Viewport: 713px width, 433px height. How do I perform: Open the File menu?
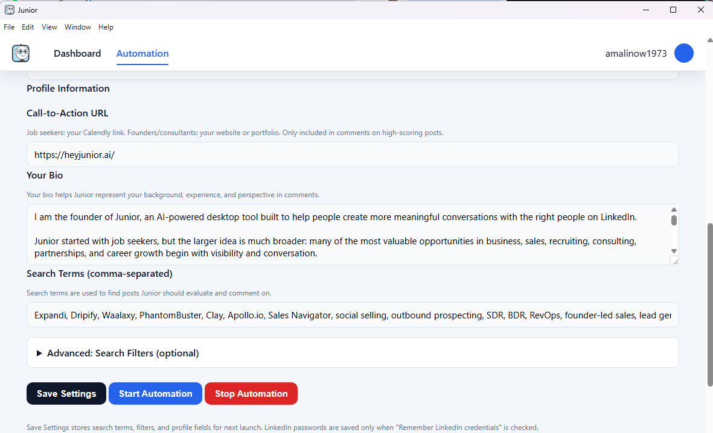9,27
